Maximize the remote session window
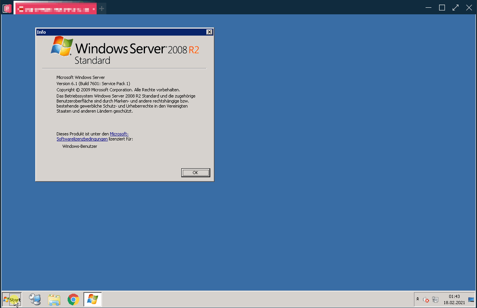The height and width of the screenshot is (308, 477). point(442,7)
